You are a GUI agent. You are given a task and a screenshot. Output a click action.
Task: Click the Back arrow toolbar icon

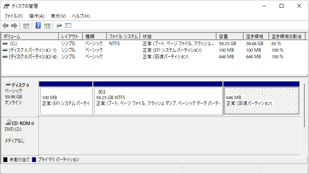pyautogui.click(x=5, y=25)
